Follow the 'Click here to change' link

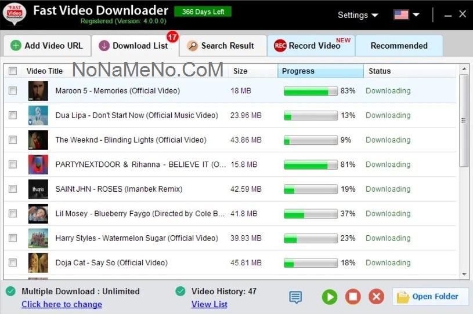(62, 304)
